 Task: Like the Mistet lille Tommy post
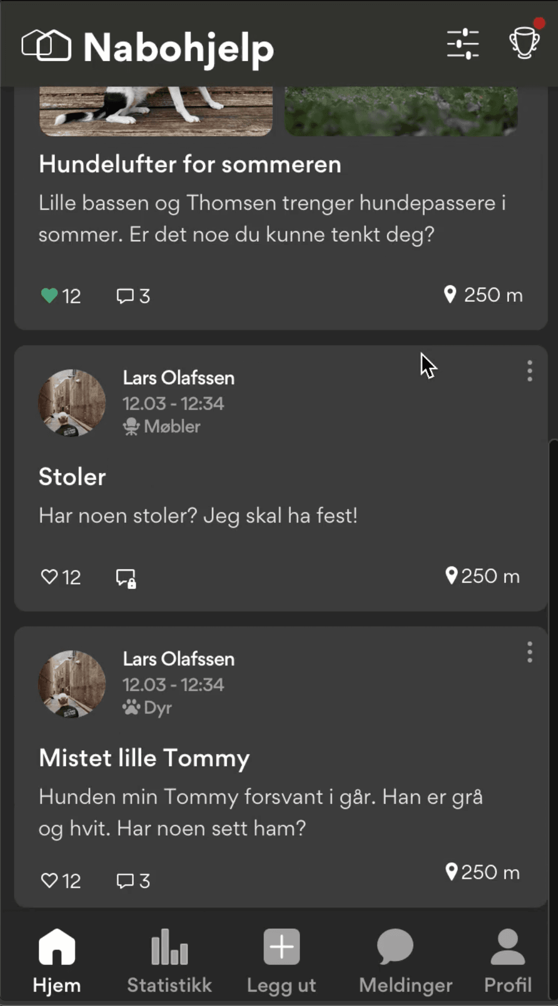49,881
